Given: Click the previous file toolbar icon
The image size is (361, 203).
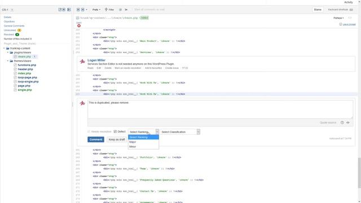Looking at the screenshot, I should point(78,10).
